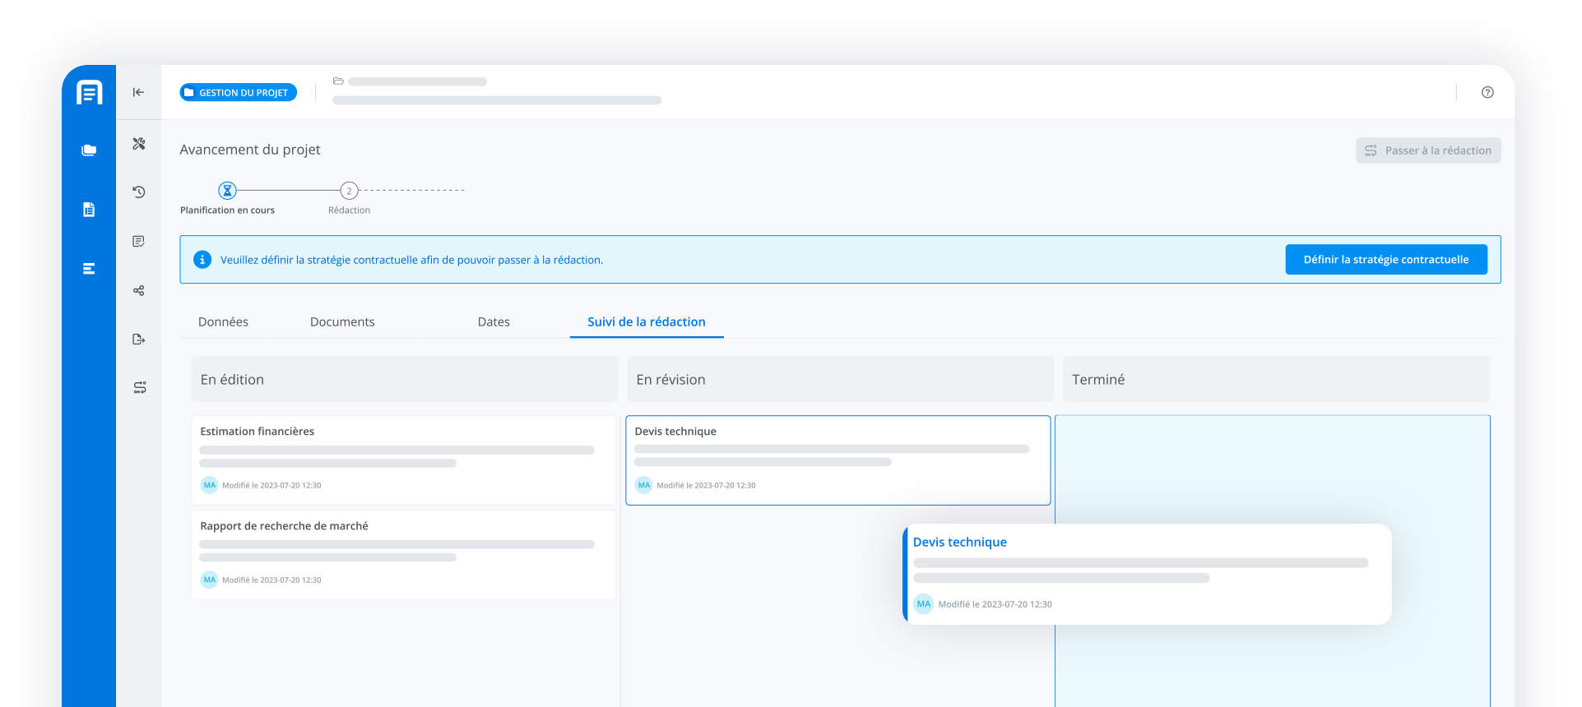Click the share nodes icon

(139, 290)
